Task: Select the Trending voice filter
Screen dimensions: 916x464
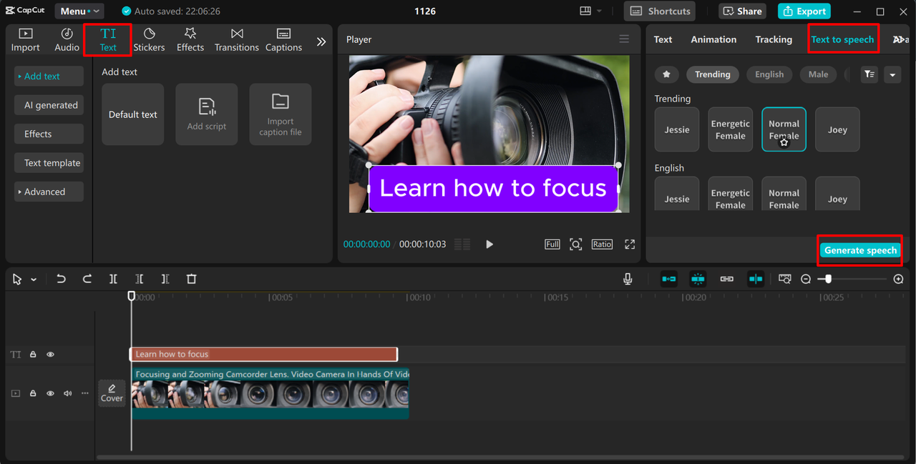Action: point(712,74)
